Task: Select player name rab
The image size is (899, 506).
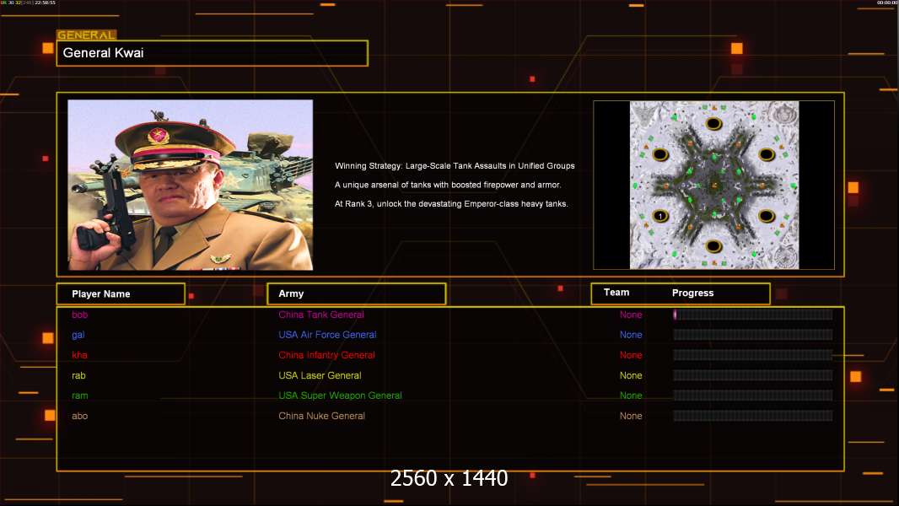Action: [x=78, y=375]
